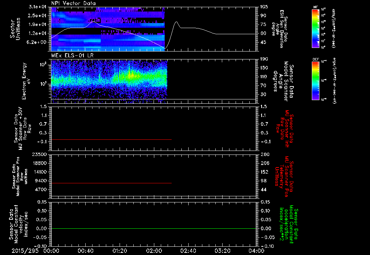370x255 pixels.
Task: Click the NF units label 'cnts/(cm**2-sr-sec)'
Action: tap(334, 28)
